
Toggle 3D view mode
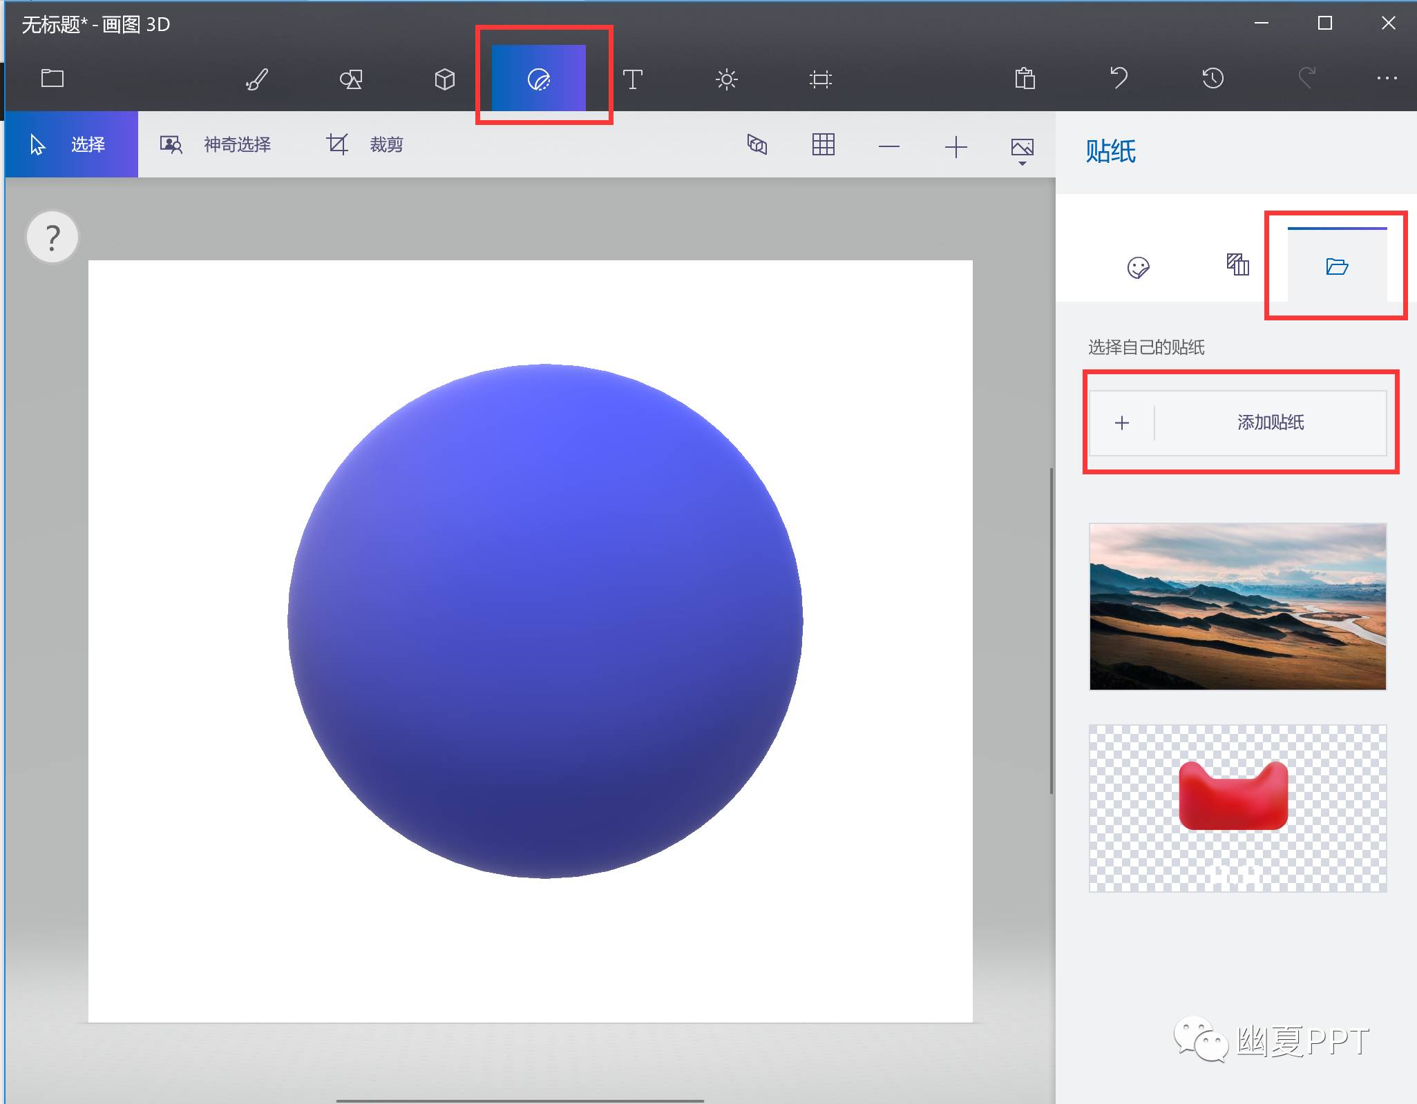tap(757, 144)
